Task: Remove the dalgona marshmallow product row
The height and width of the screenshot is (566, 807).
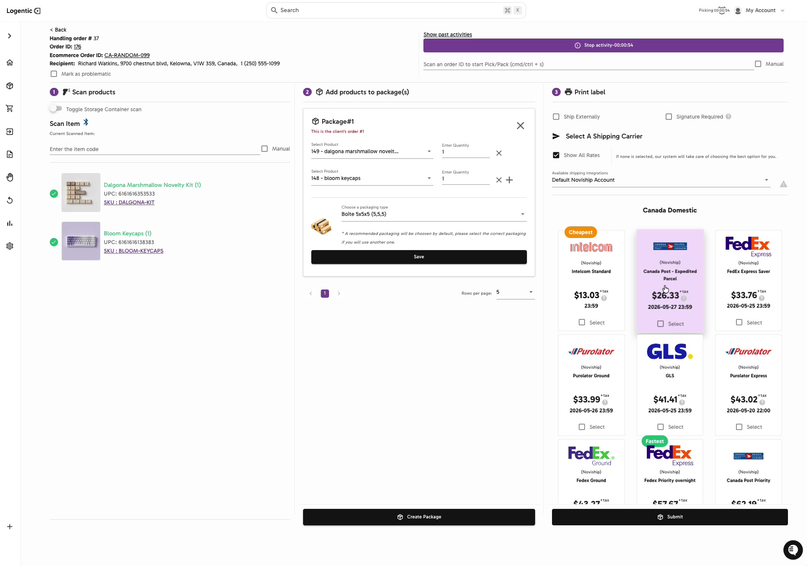Action: point(499,153)
